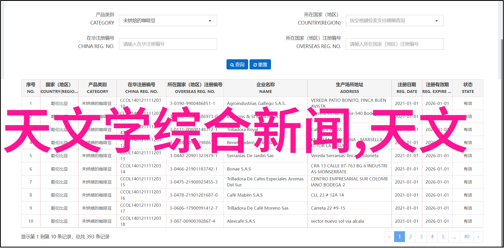
Task: Open the CATEGORY product type dropdown
Action: [x=168, y=21]
